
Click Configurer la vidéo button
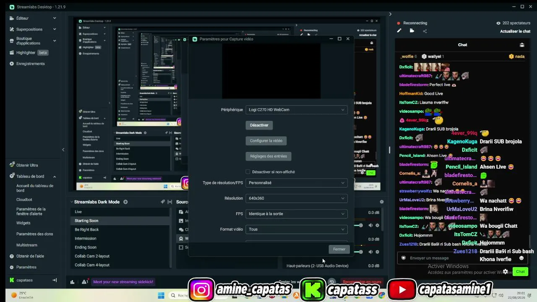(x=266, y=141)
